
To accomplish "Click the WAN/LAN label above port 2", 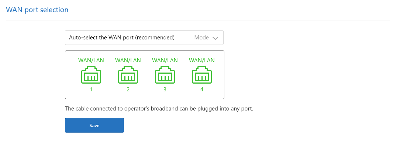I will click(128, 60).
